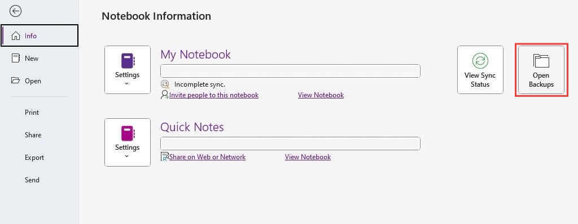Click the Incomplete sync warning icon
The image size is (578, 224).
point(165,84)
